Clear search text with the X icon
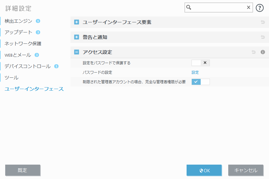Image resolution: width=269 pixels, height=179 pixels. click(248, 7)
